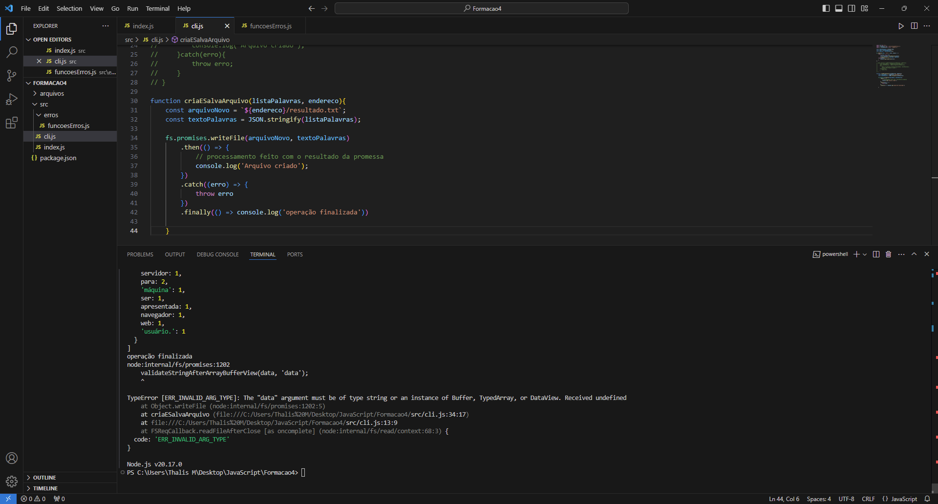Open the Accounts menu icon

click(12, 458)
